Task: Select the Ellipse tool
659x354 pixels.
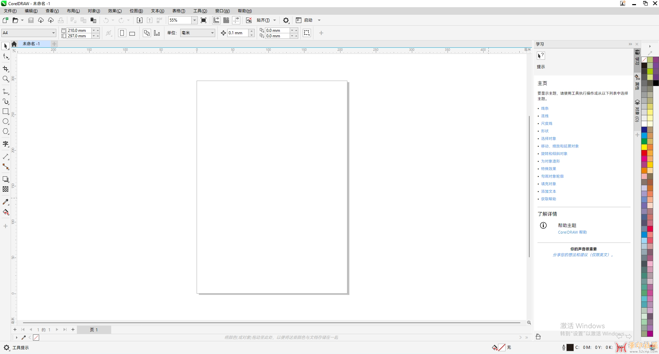Action: [5, 121]
